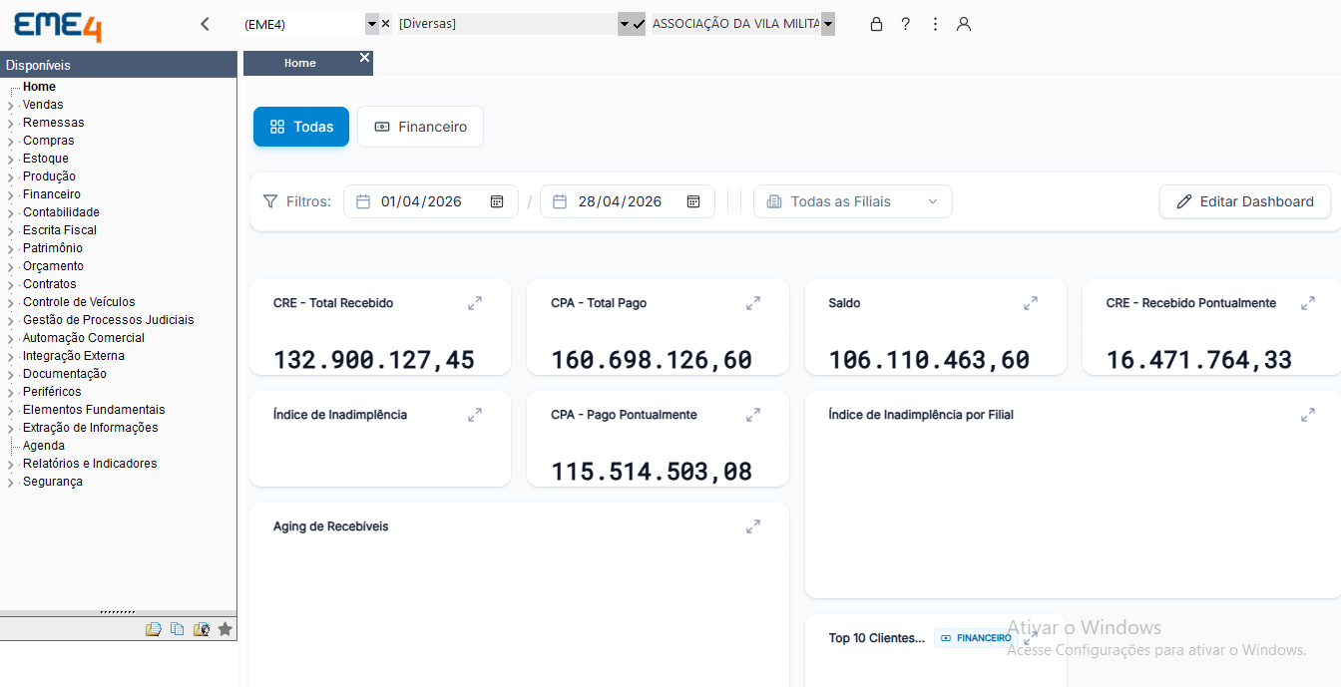Clear the (EME4) selection with the X
The height and width of the screenshot is (687, 1341).
(386, 23)
